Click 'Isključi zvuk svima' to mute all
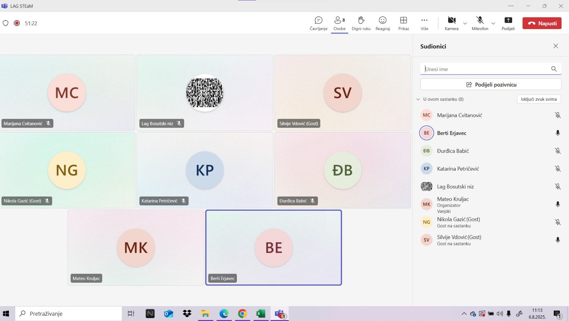This screenshot has height=321, width=569. [538, 99]
